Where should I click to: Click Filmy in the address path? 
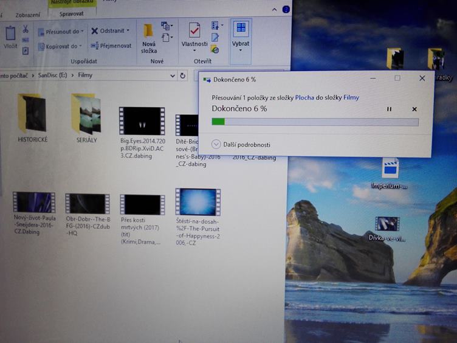pos(85,75)
